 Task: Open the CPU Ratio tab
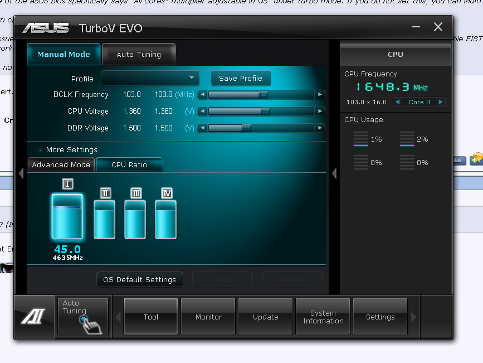click(129, 164)
